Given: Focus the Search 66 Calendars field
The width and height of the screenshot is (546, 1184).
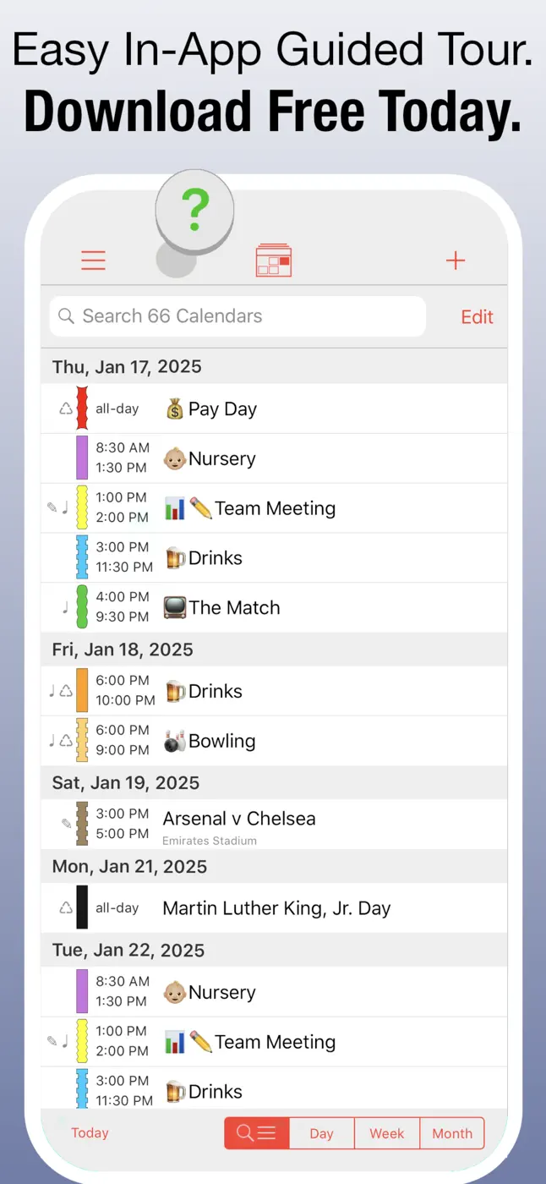Looking at the screenshot, I should 238,316.
